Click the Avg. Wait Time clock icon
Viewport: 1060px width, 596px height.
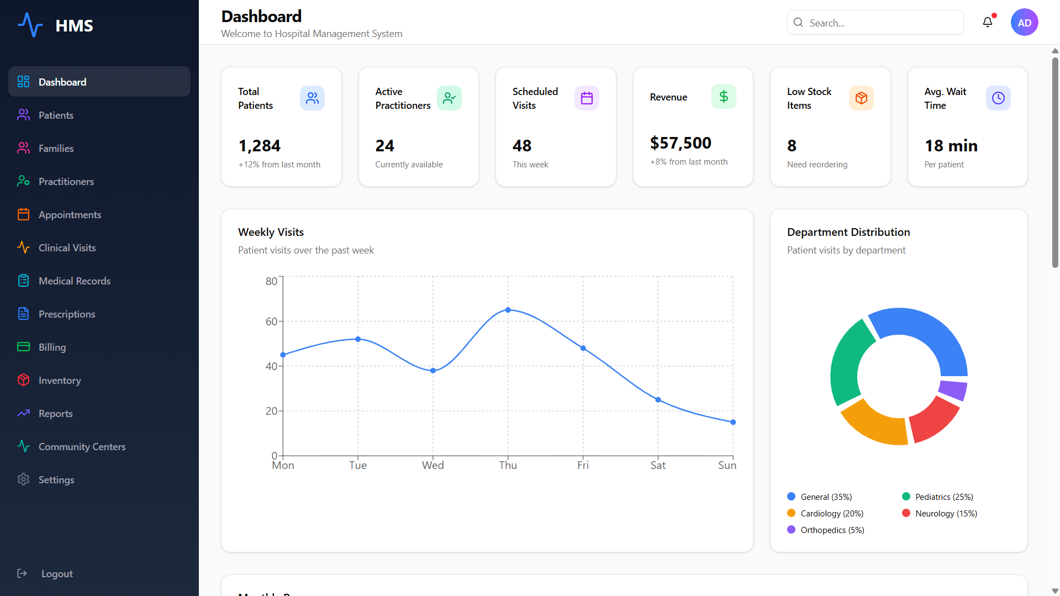coord(998,98)
